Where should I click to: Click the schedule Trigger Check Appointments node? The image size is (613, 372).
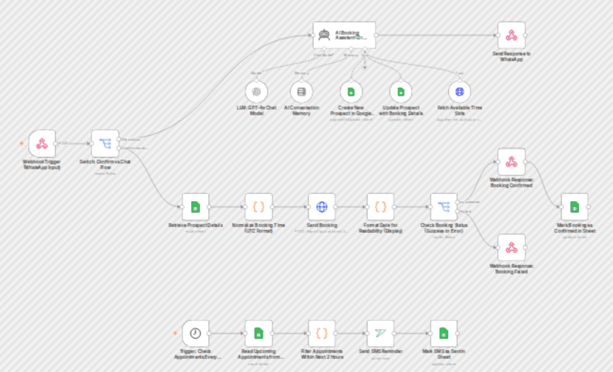coord(195,334)
